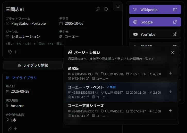Click the Wikipedia W icon
This screenshot has width=187, height=133.
pos(135,10)
